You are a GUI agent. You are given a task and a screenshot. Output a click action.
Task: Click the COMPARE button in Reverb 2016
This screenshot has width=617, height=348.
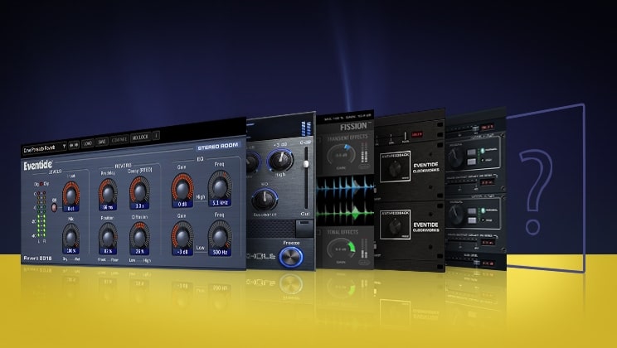point(119,139)
